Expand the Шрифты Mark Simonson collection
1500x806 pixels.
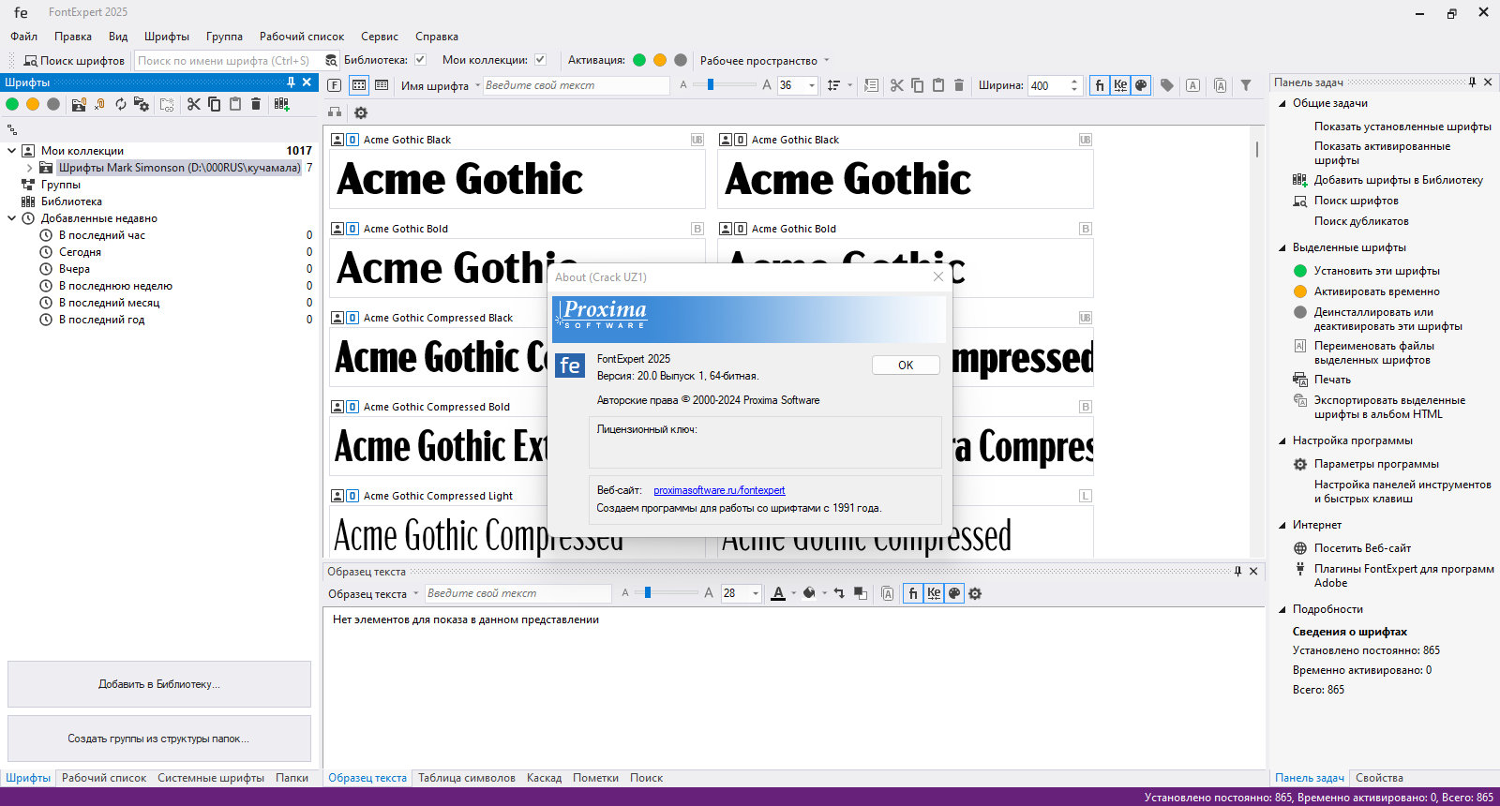click(29, 168)
